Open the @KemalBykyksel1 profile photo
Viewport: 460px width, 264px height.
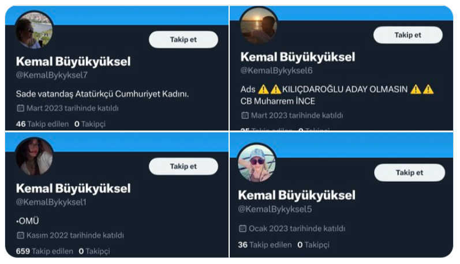click(x=34, y=157)
